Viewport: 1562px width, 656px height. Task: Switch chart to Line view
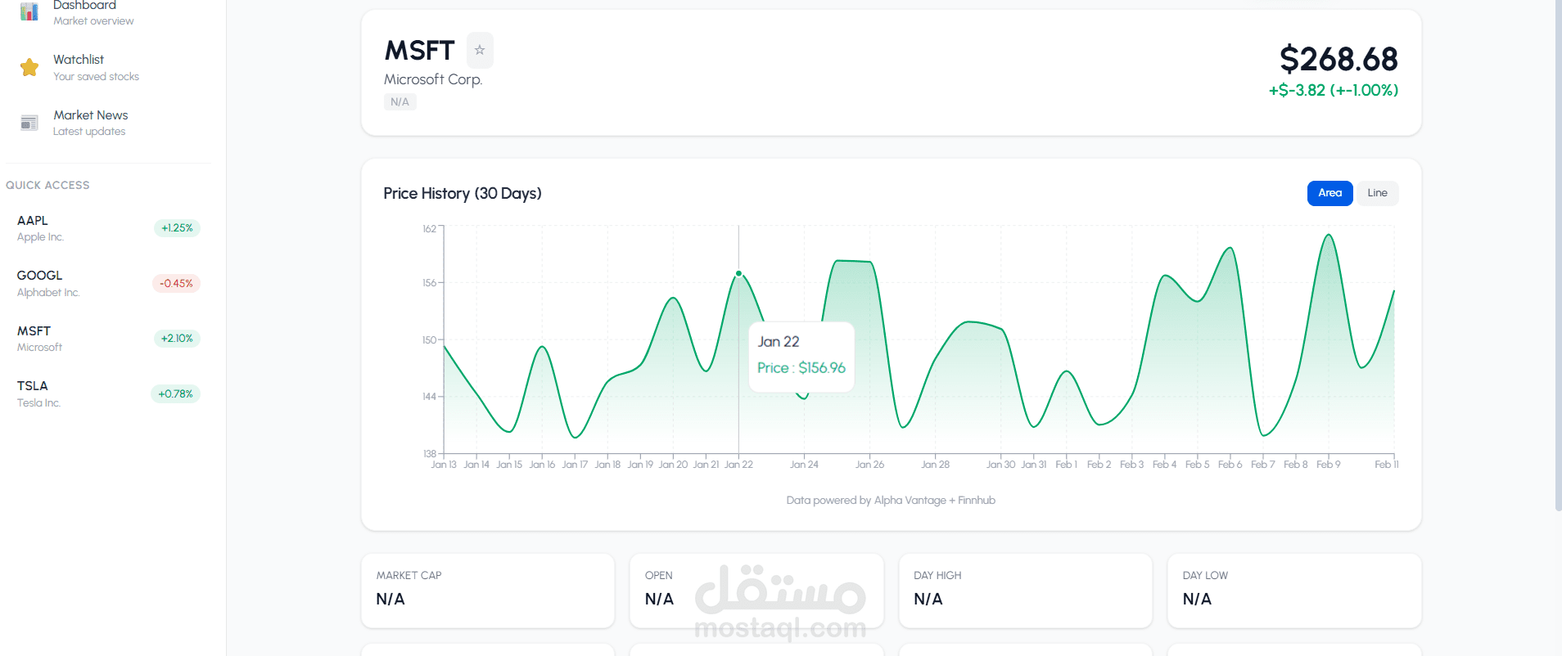(x=1377, y=193)
